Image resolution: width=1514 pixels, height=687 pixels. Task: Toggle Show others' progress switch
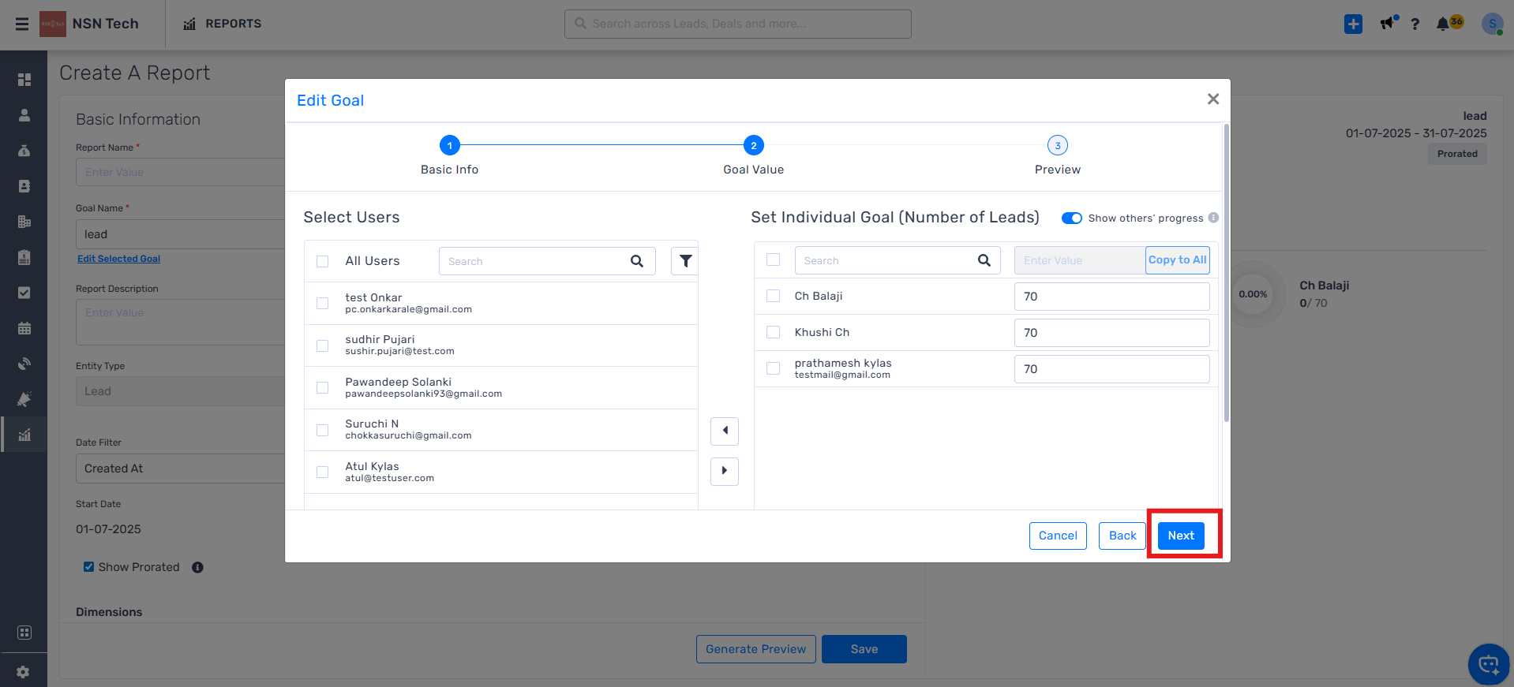[1071, 218]
